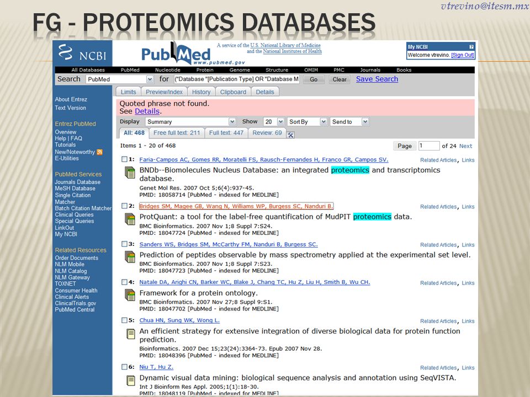Switch to the Details tab

[265, 92]
